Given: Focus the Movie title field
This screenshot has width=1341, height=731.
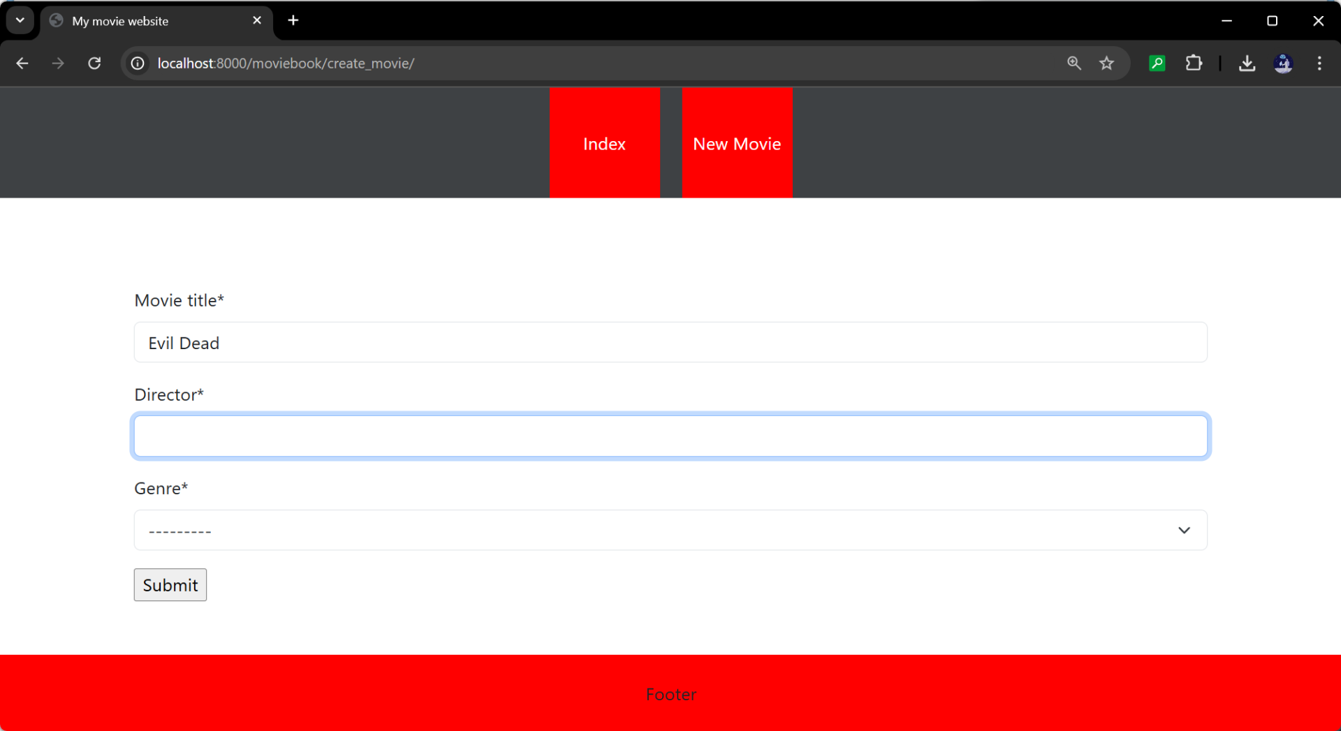Looking at the screenshot, I should coord(670,342).
